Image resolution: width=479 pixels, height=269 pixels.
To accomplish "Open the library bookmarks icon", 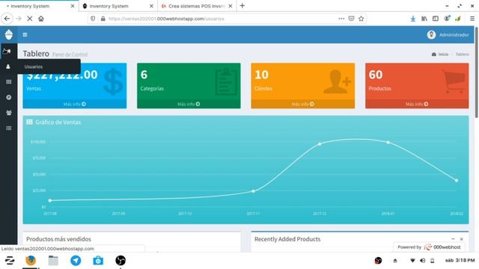I will 424,19.
